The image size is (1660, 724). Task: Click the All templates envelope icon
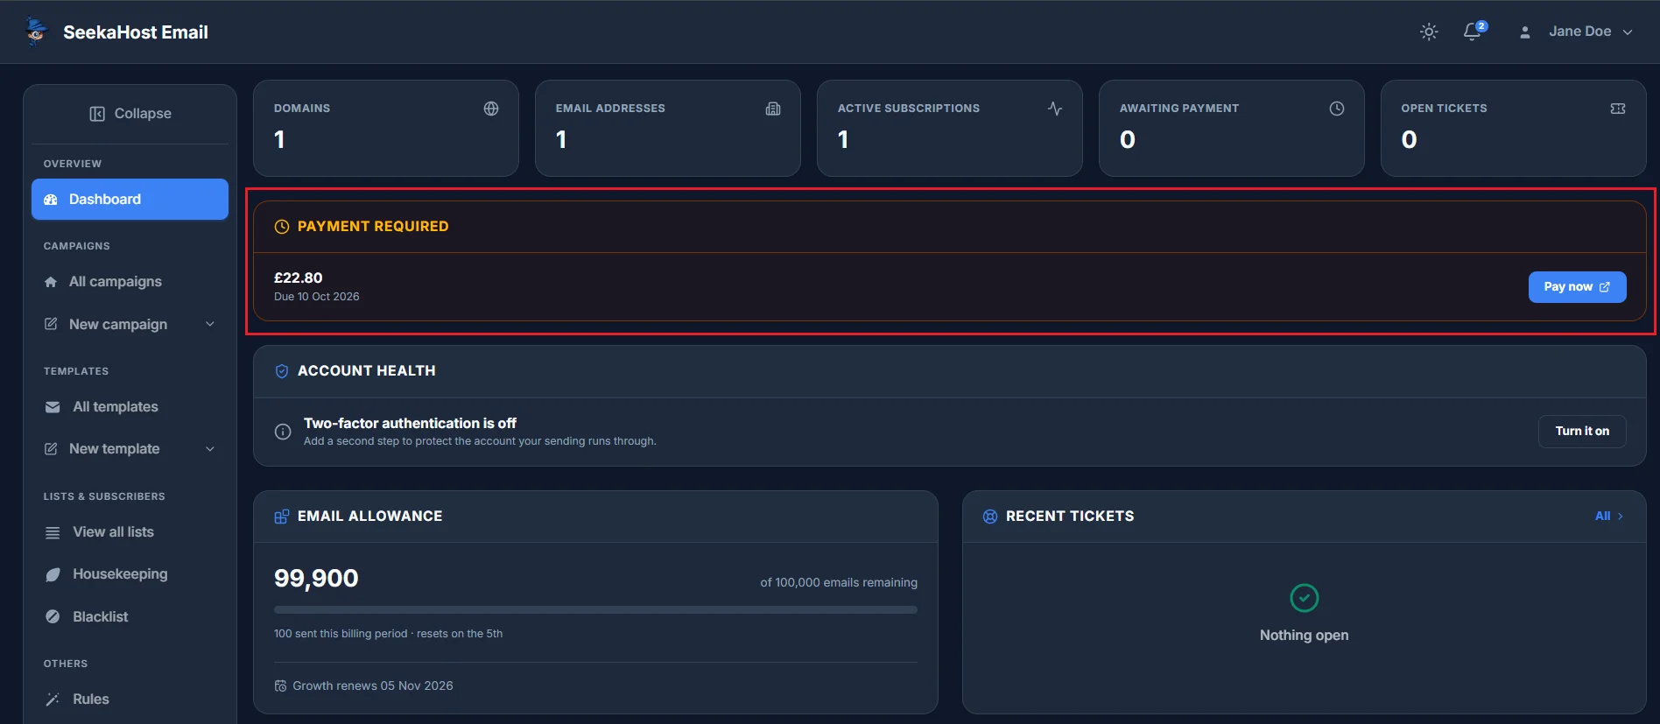(x=53, y=407)
